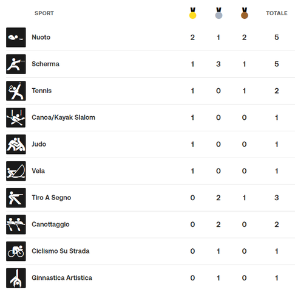The width and height of the screenshot is (295, 292).
Task: Click the Ciclismo Su Strada cycling icon
Action: point(16,251)
